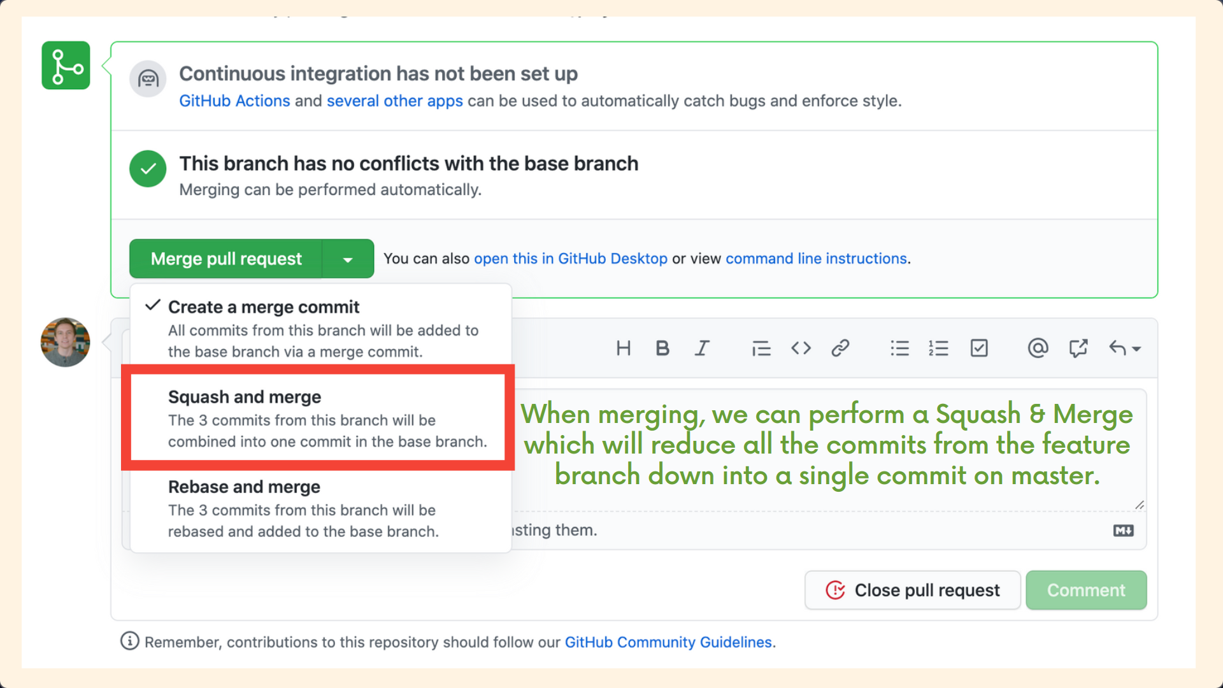
Task: Click the comment text area
Action: (828, 497)
